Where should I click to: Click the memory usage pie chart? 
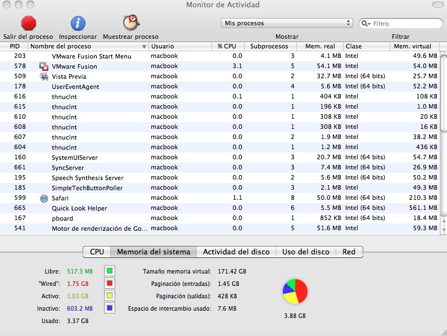pyautogui.click(x=295, y=292)
